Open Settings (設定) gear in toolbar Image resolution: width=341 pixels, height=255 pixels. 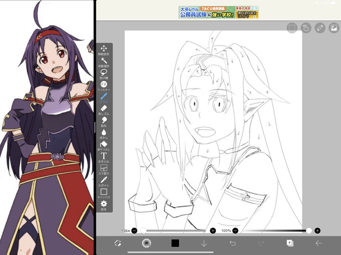(104, 205)
